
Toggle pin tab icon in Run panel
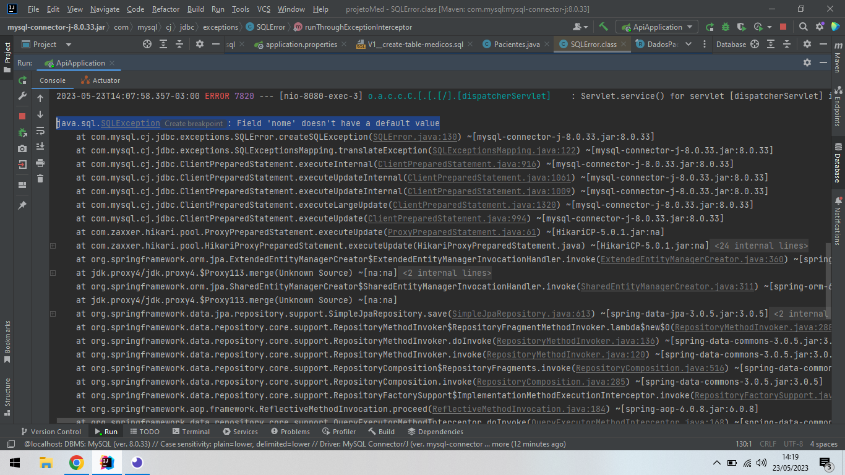tap(22, 205)
